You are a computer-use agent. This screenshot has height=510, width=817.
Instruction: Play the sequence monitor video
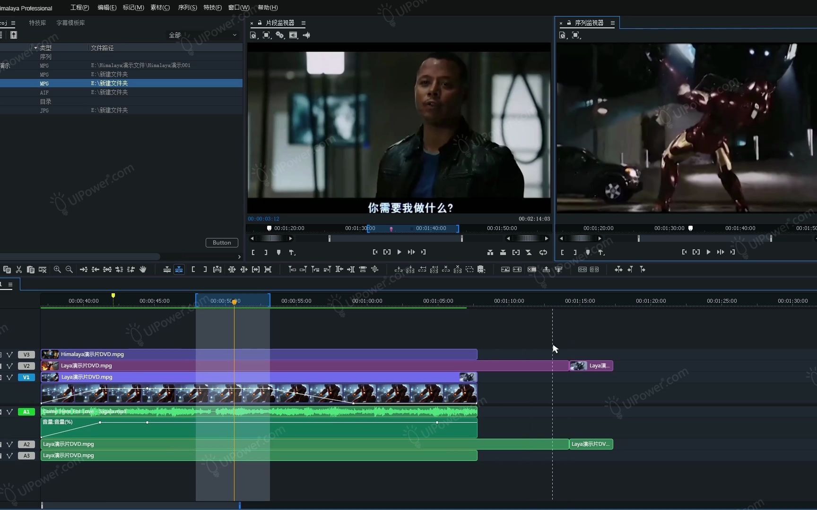coord(708,252)
